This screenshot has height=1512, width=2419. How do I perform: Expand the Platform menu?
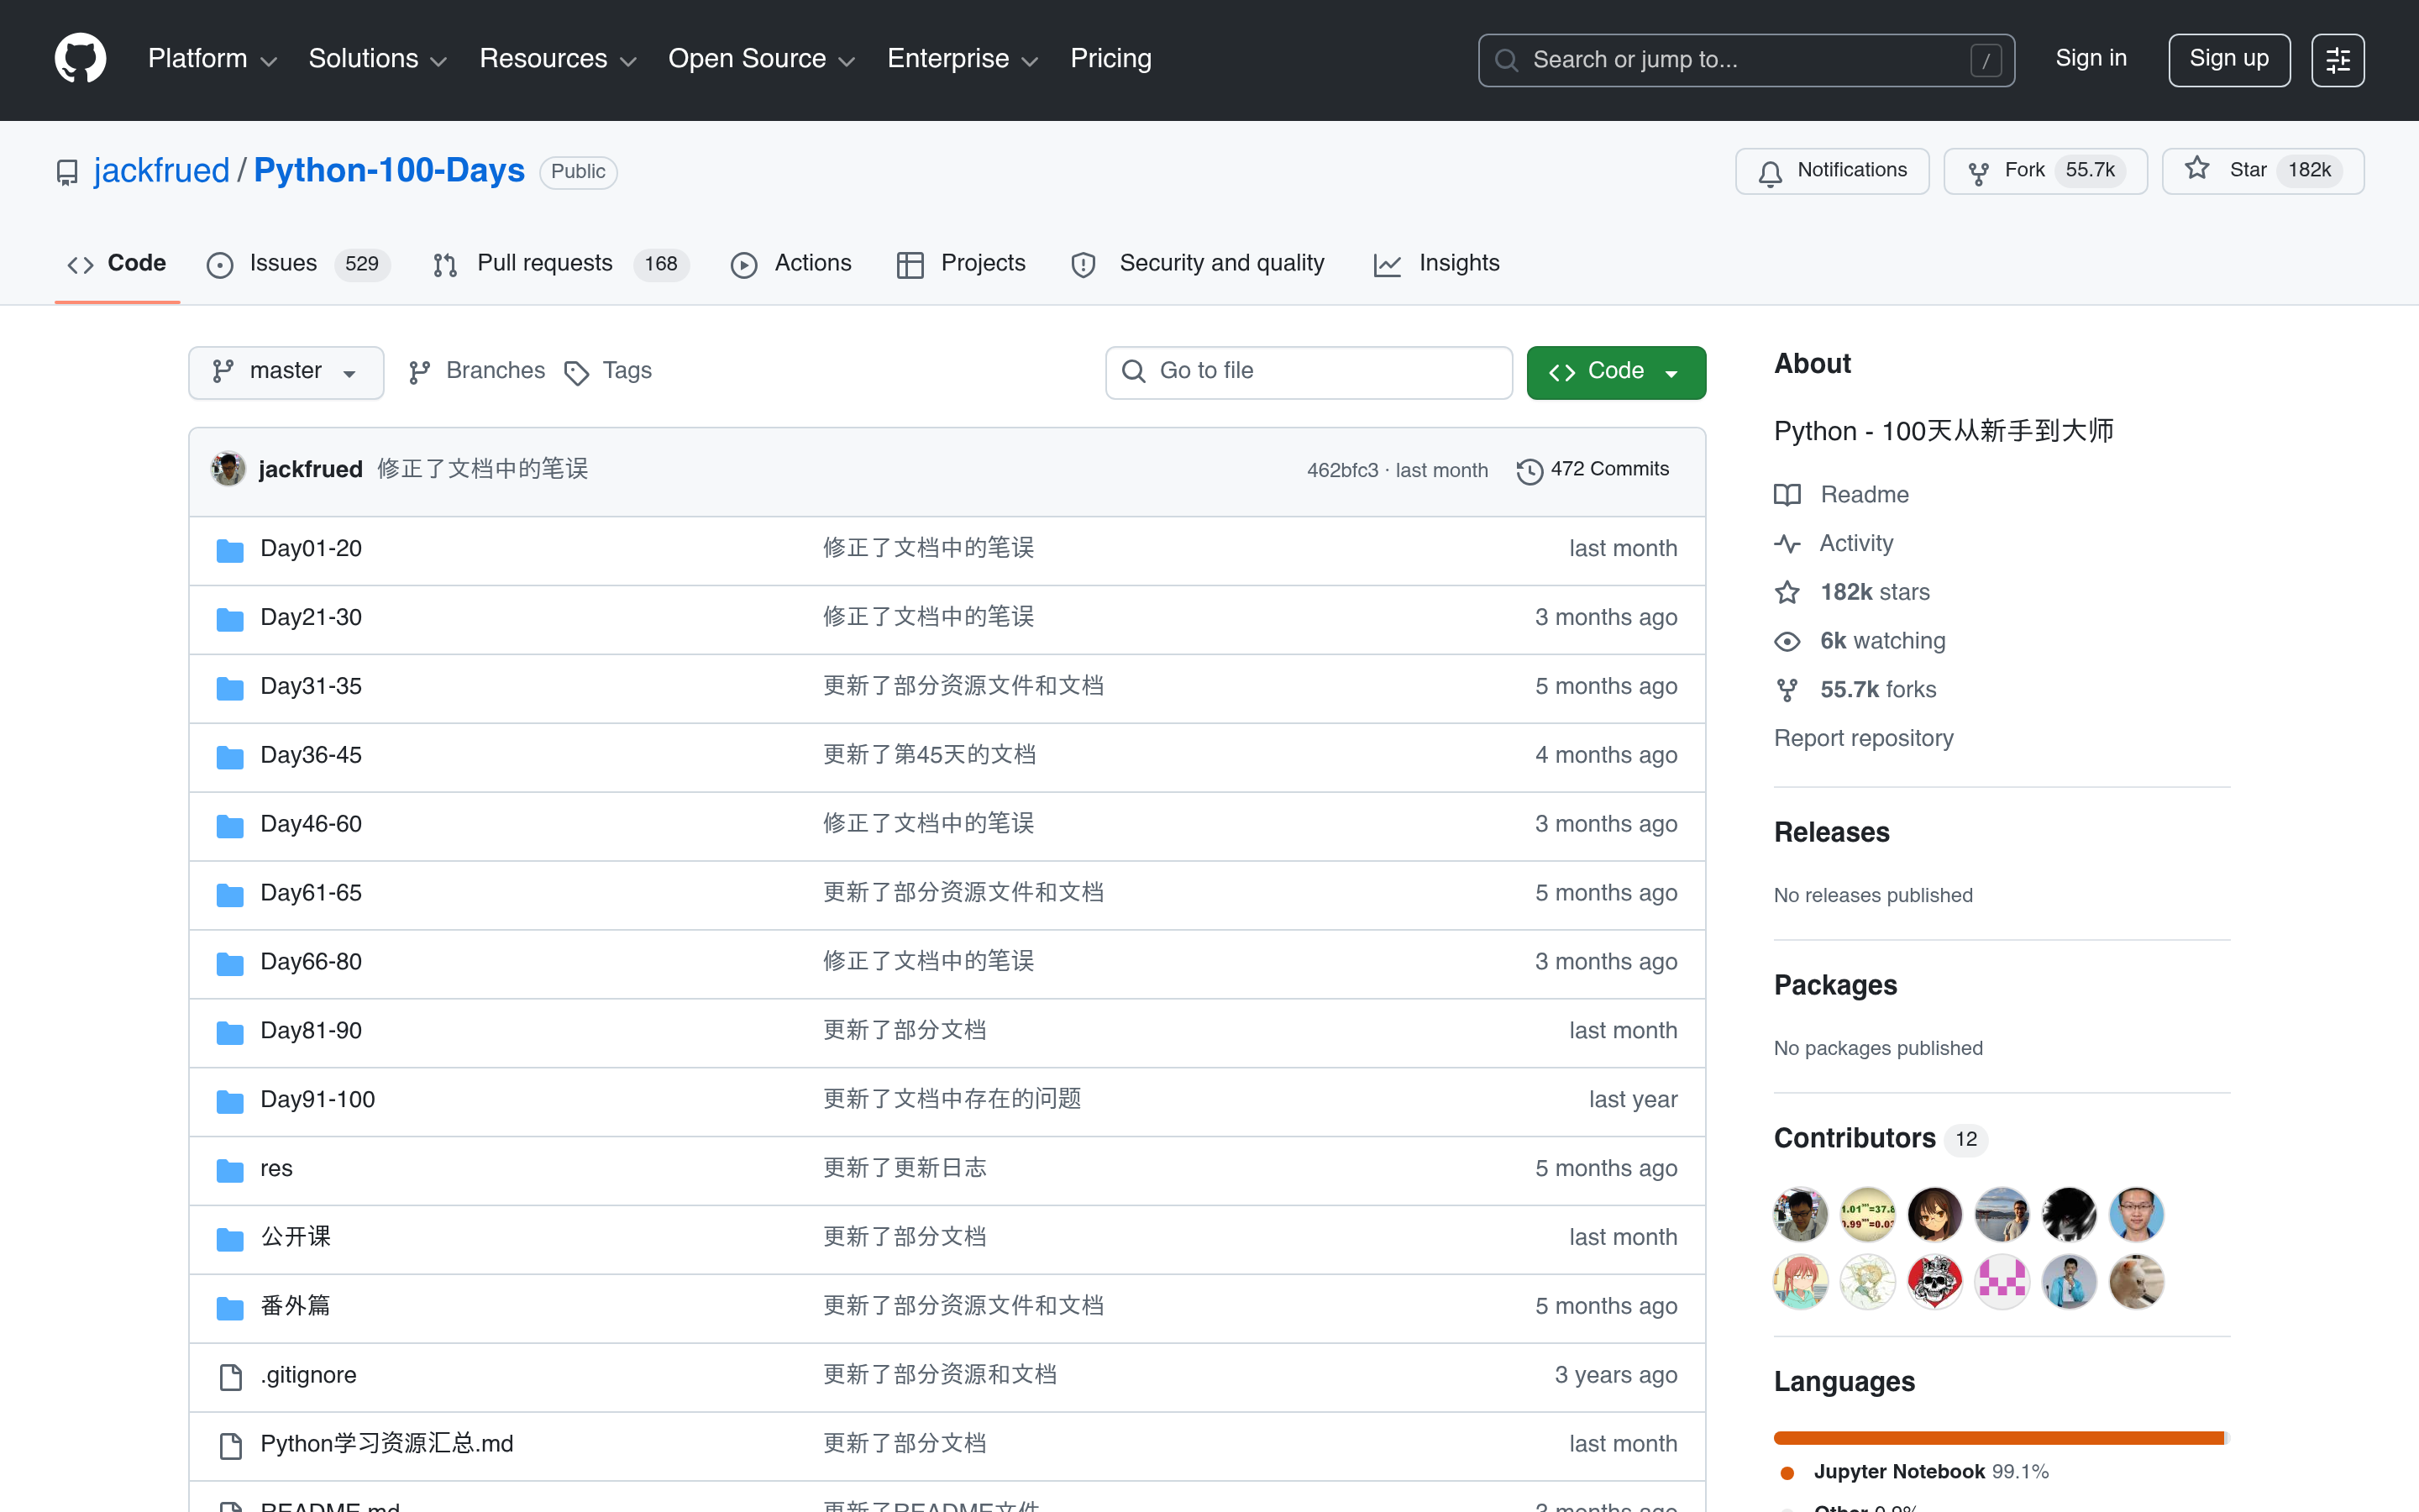[x=212, y=59]
